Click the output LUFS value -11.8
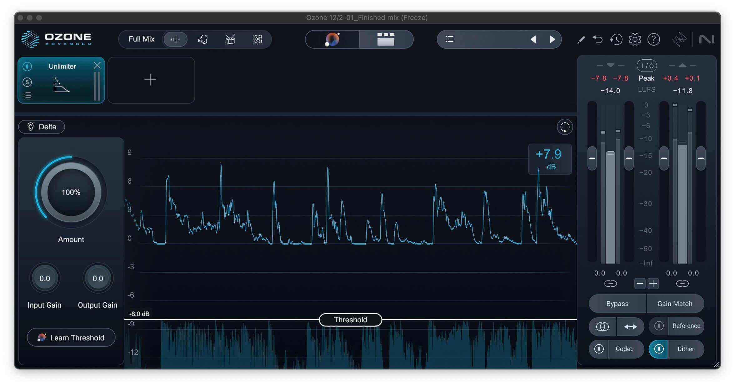Screen dimensions: 735x386 [683, 91]
